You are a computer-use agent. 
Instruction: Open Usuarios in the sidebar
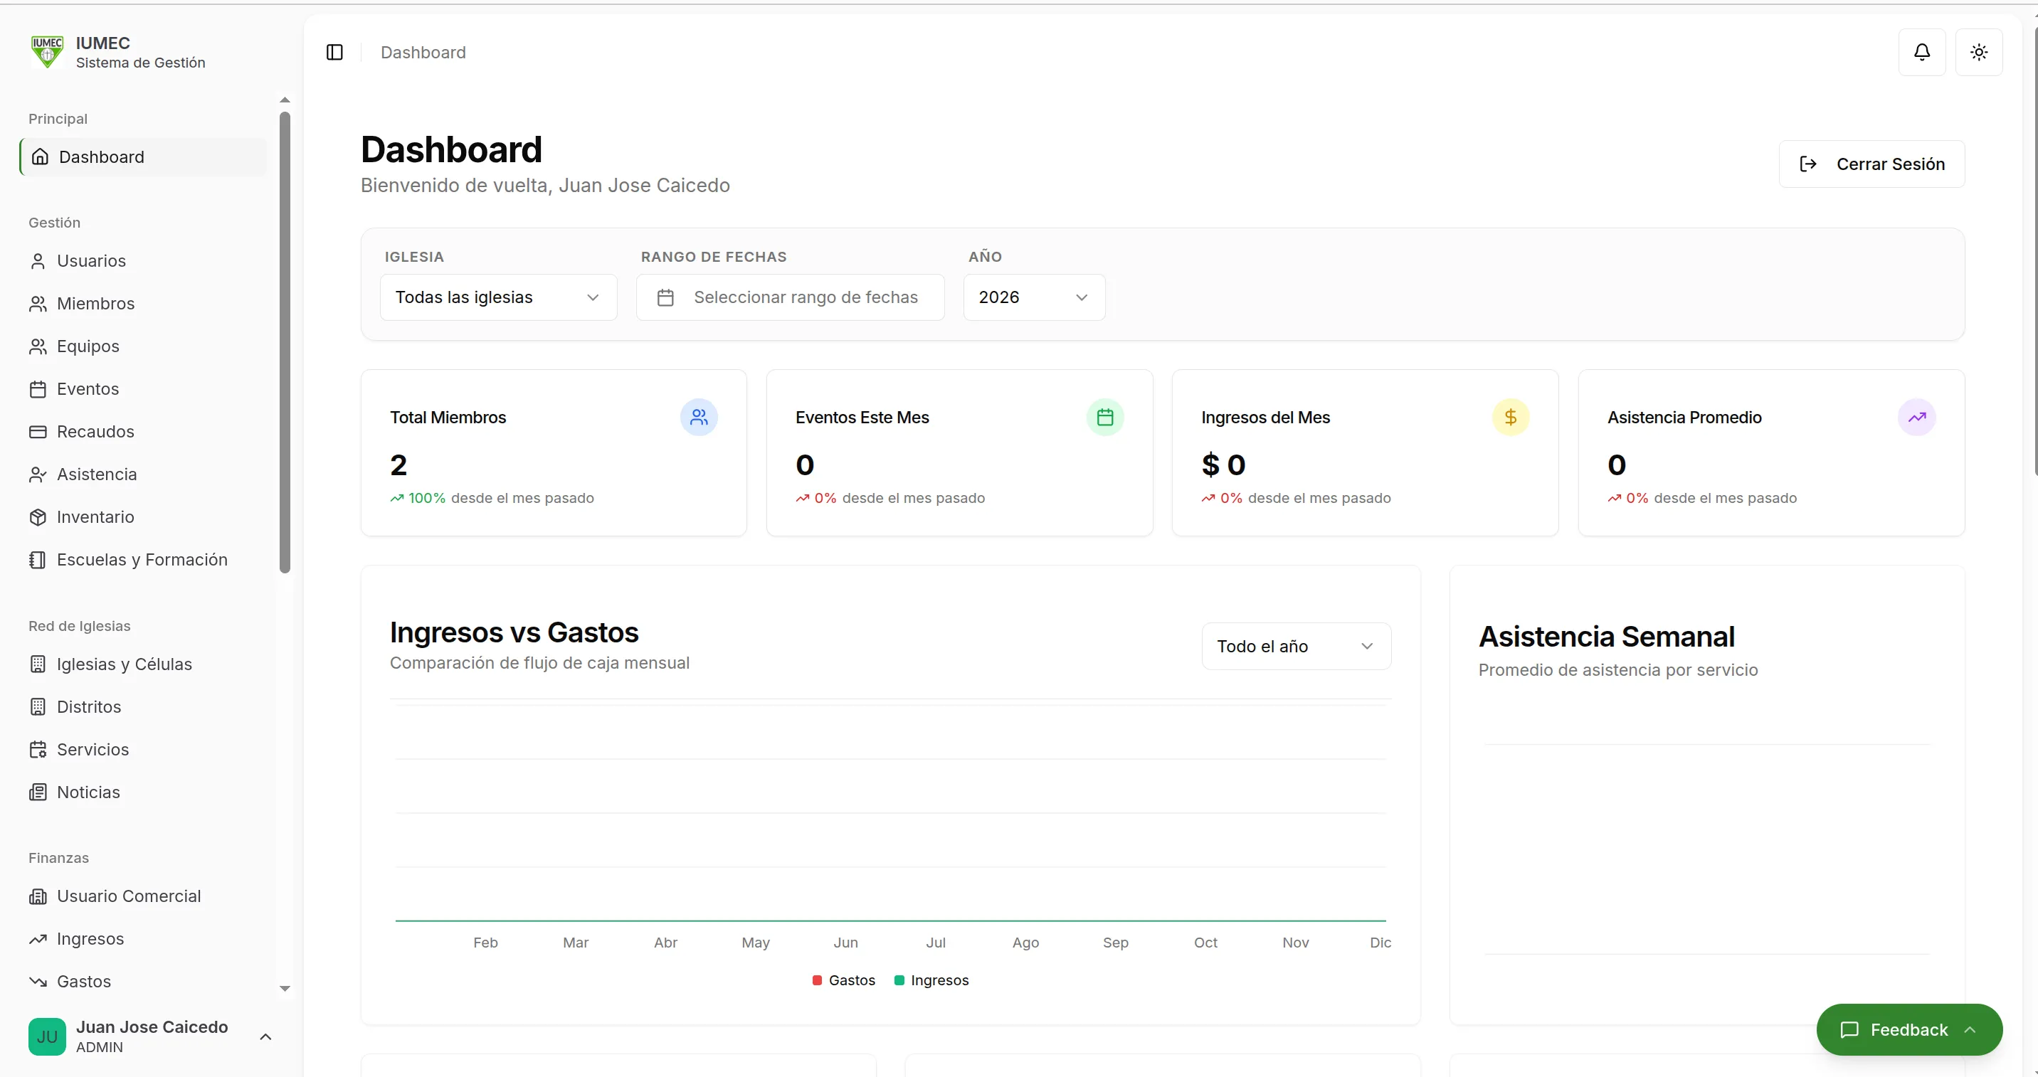[x=143, y=261]
